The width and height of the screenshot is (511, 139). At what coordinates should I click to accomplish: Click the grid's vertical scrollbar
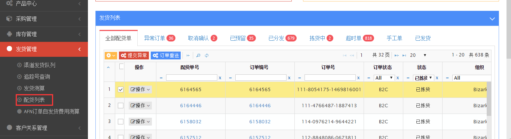click(489, 99)
